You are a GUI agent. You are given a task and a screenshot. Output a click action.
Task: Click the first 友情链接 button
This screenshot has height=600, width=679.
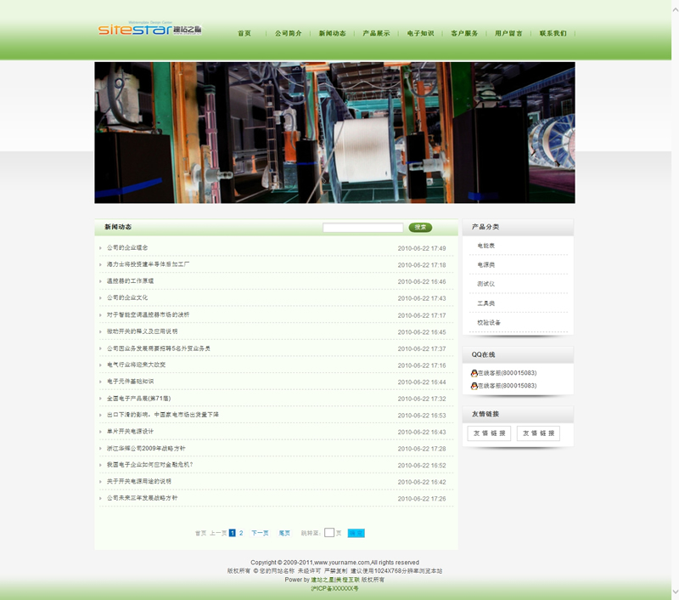489,433
